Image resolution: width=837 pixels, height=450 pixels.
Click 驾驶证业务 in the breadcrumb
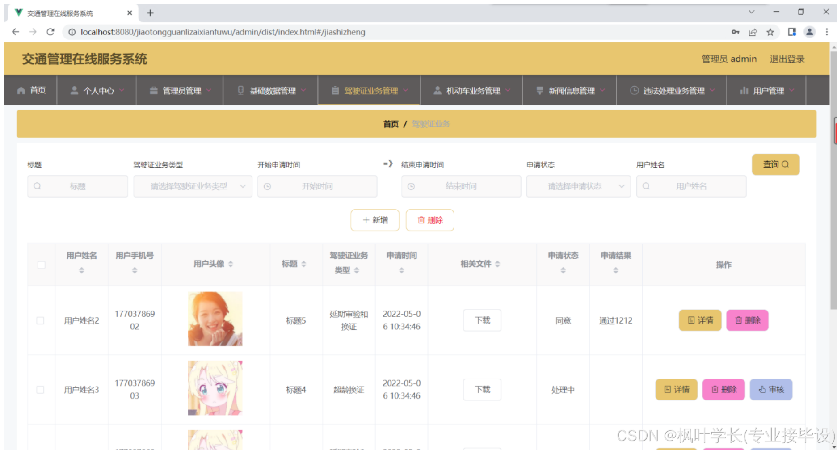[x=431, y=124]
